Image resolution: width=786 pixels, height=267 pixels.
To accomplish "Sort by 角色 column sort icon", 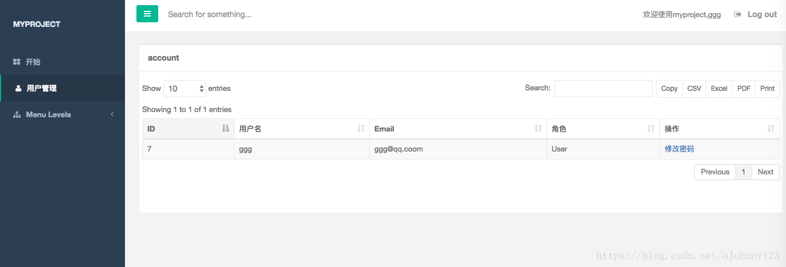I will 651,129.
